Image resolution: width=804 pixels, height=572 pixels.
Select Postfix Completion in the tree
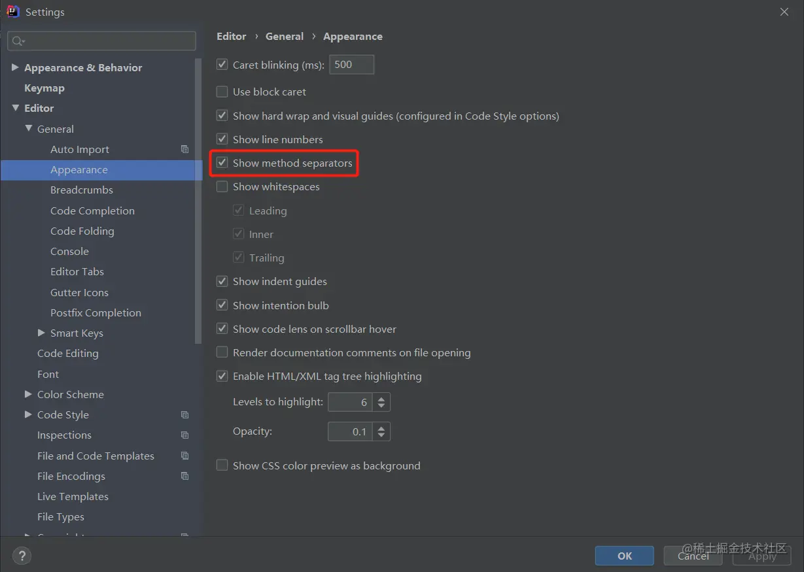point(96,312)
